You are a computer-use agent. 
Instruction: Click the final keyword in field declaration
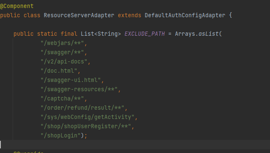tap(69, 34)
